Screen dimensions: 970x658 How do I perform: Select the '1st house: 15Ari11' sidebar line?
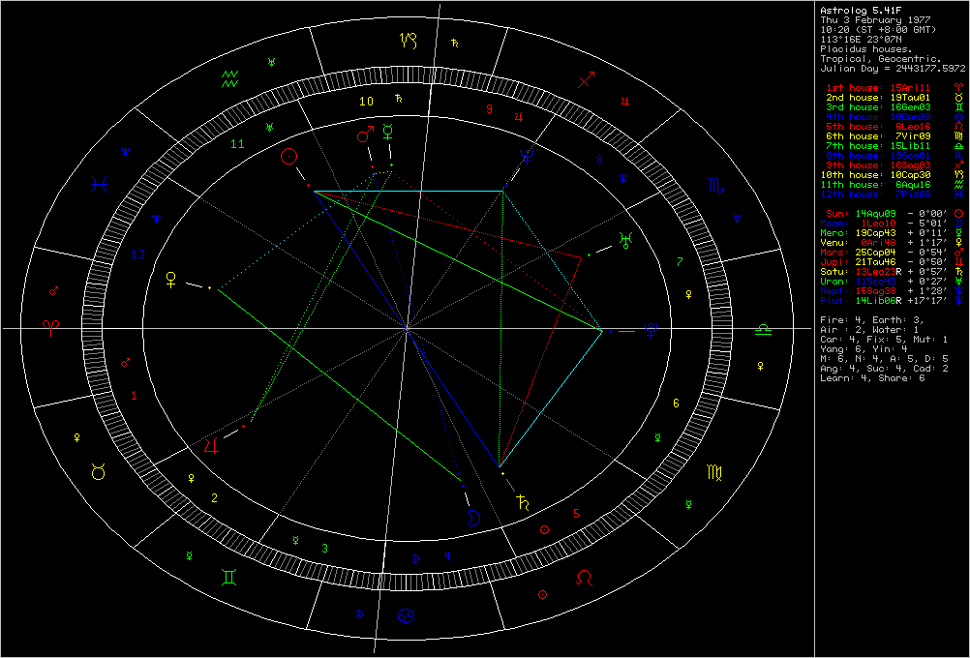pyautogui.click(x=864, y=88)
